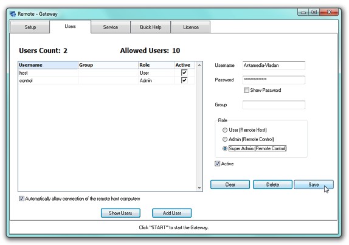Click the Remote Gateway app icon in title bar
The width and height of the screenshot is (349, 245).
[x=13, y=14]
